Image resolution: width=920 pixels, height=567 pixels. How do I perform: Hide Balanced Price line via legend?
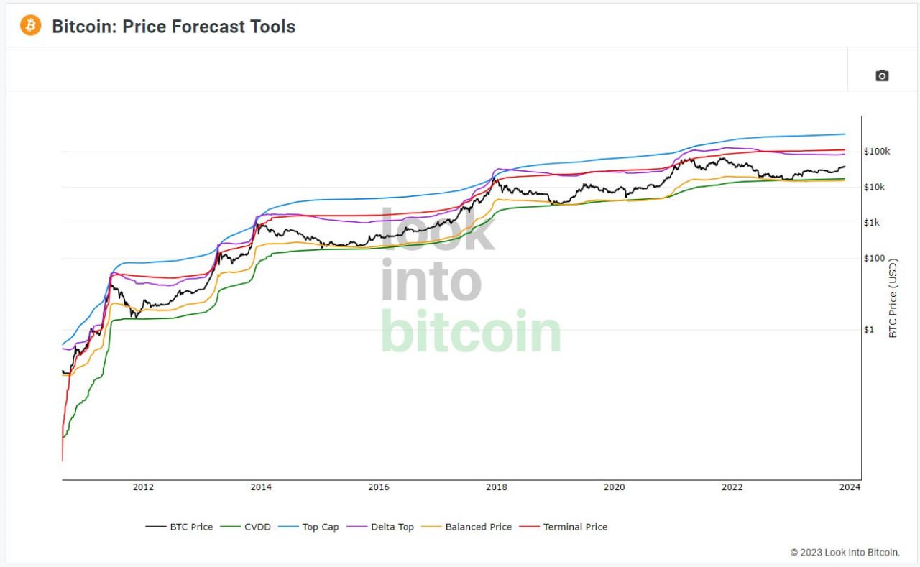click(x=466, y=527)
